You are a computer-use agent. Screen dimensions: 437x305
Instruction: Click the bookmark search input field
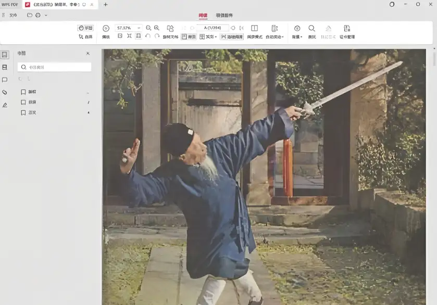pyautogui.click(x=55, y=67)
